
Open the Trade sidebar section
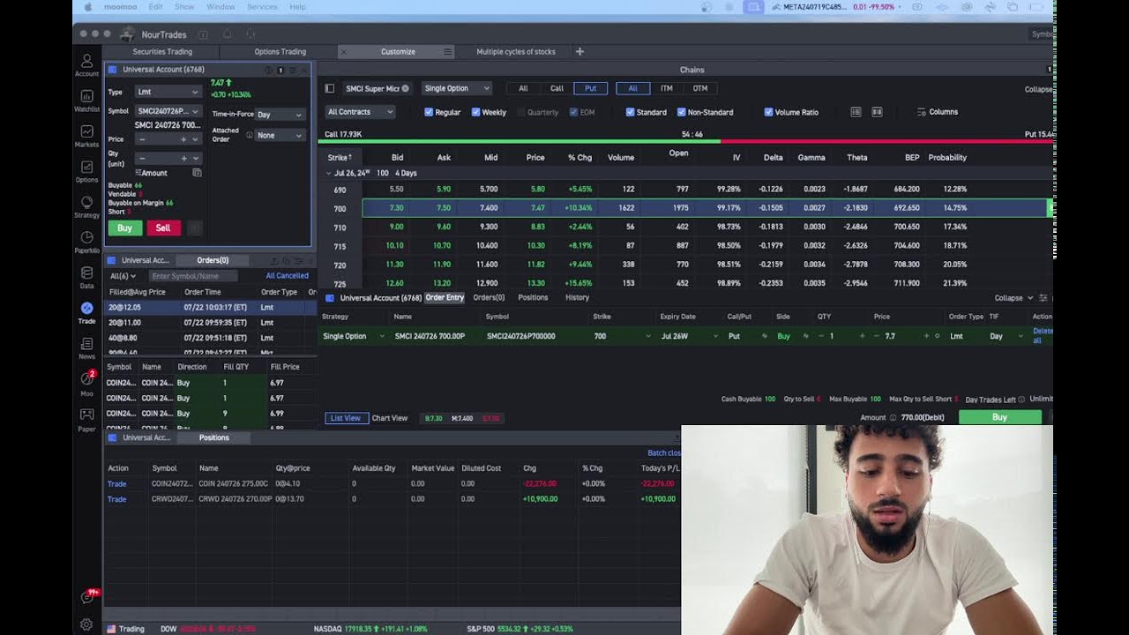[x=86, y=313]
